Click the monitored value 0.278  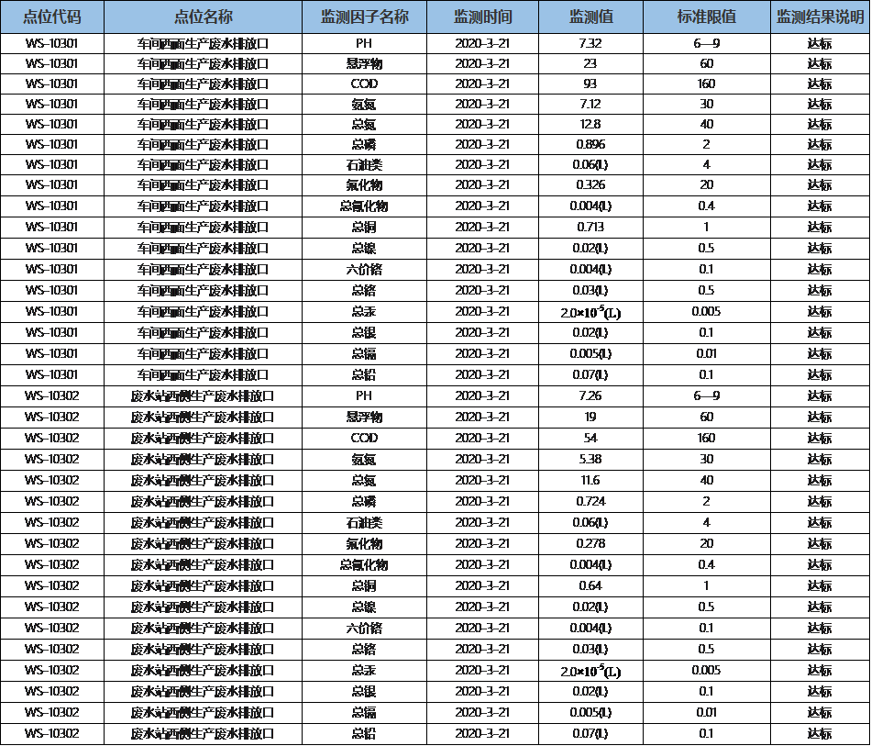590,543
